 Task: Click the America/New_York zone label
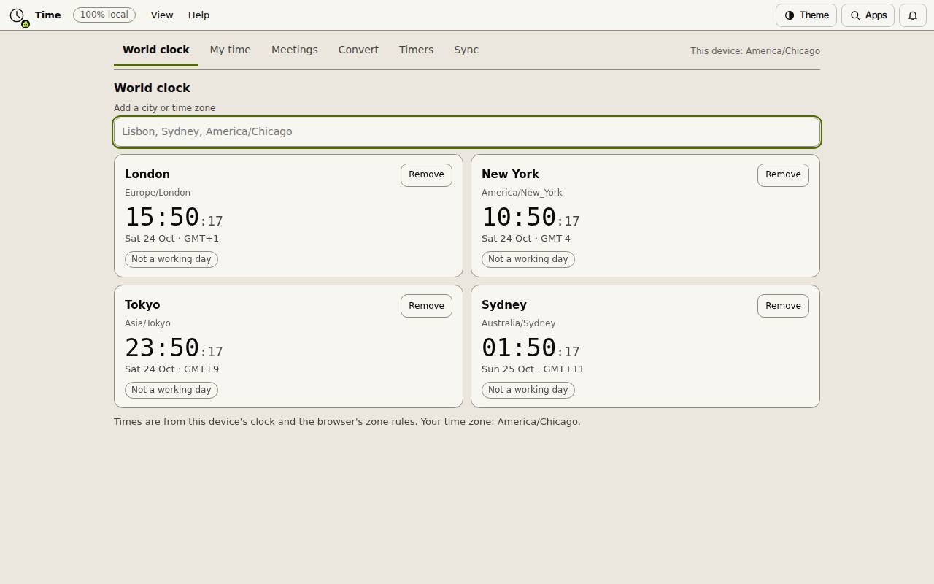[522, 193]
